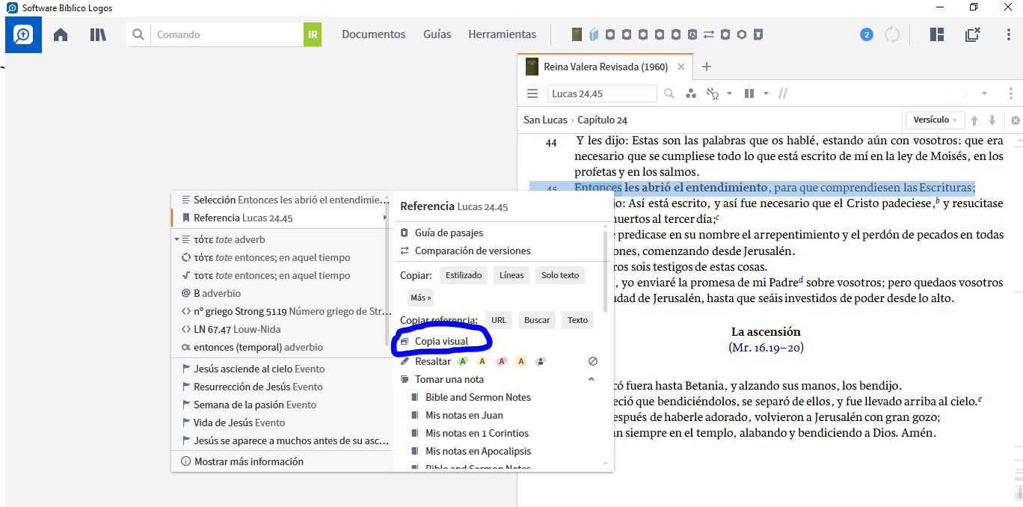The image size is (1023, 507).
Task: Select LN 67.47 Louw-Nida entry
Action: pos(282,329)
